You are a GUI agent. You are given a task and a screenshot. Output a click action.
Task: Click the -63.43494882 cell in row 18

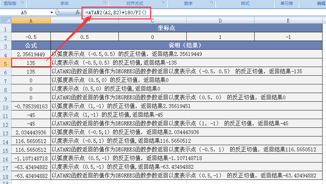(31, 176)
